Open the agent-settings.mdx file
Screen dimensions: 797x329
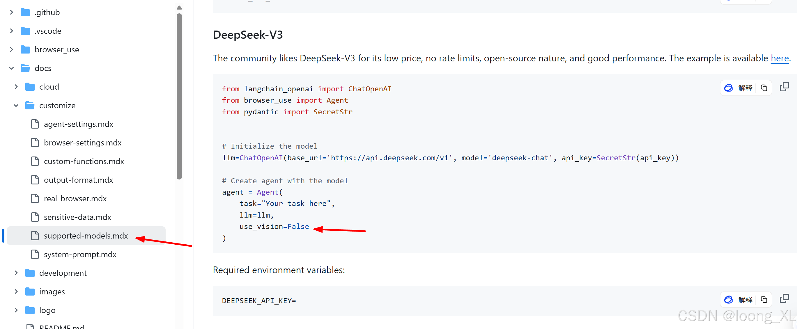coord(78,124)
